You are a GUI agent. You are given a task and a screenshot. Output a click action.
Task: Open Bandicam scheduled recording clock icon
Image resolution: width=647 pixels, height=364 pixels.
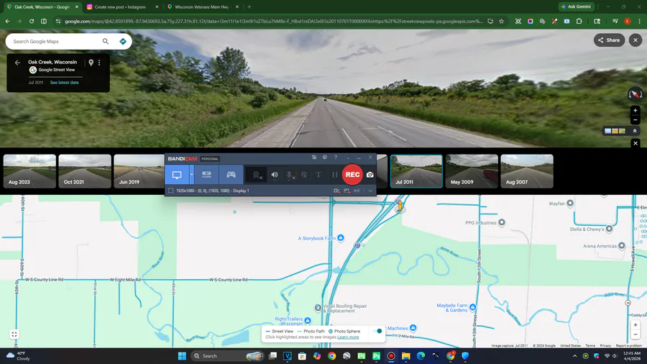click(325, 158)
